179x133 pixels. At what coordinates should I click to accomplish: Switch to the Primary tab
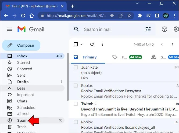88,57
